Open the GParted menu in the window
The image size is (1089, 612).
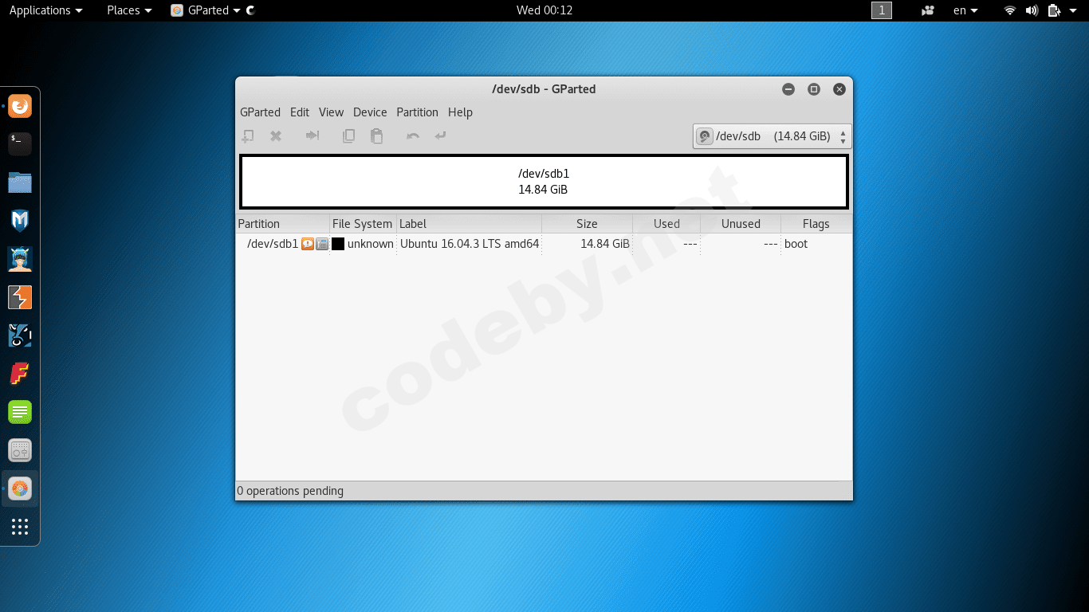(260, 112)
